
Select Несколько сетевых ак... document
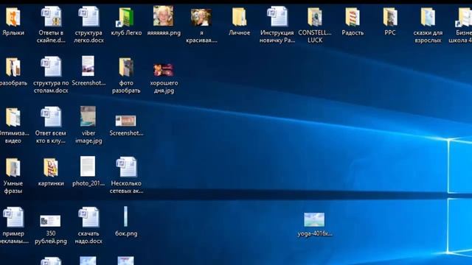[x=126, y=167]
